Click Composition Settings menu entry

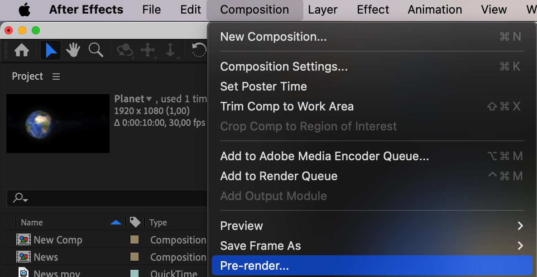(284, 67)
